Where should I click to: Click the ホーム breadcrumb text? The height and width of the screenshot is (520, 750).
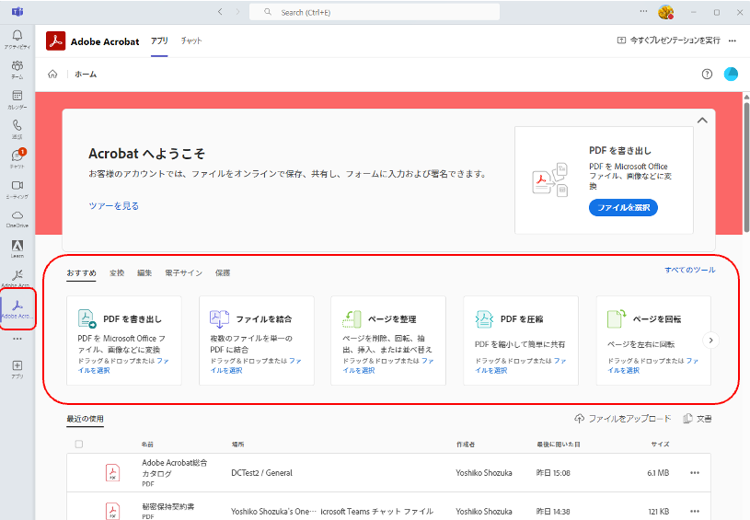(86, 75)
